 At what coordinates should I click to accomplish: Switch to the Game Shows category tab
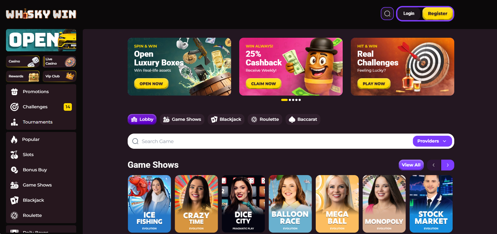[182, 119]
